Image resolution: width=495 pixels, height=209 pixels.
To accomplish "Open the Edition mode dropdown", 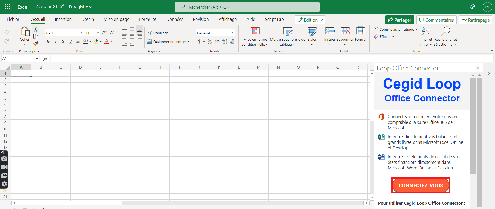I will point(310,20).
